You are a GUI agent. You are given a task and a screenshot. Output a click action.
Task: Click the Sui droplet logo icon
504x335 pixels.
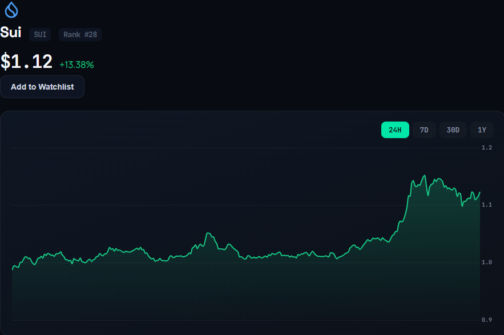[x=11, y=10]
